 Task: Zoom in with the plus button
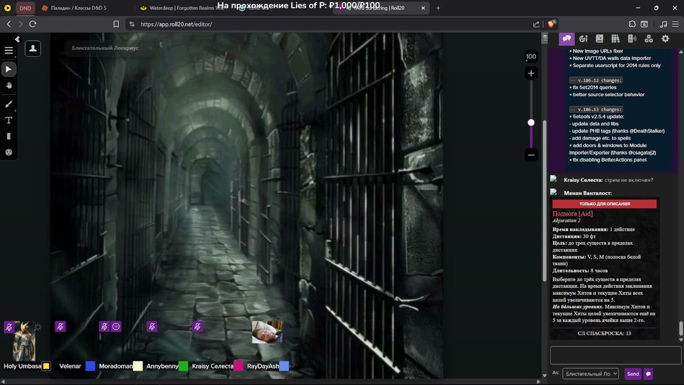[531, 73]
